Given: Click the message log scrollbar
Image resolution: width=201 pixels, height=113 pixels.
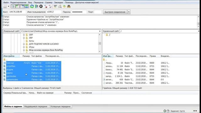Looking at the screenshot, I should (198, 22).
